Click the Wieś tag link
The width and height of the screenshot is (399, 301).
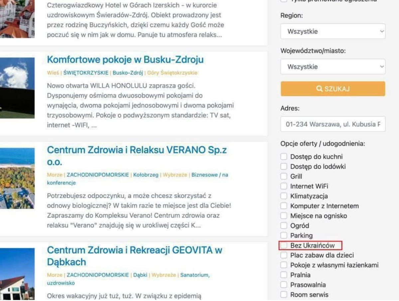[x=53, y=73]
